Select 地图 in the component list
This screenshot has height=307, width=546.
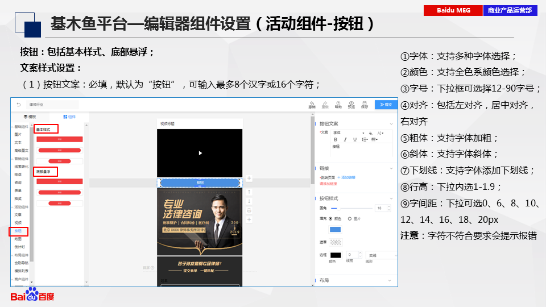pyautogui.click(x=18, y=239)
